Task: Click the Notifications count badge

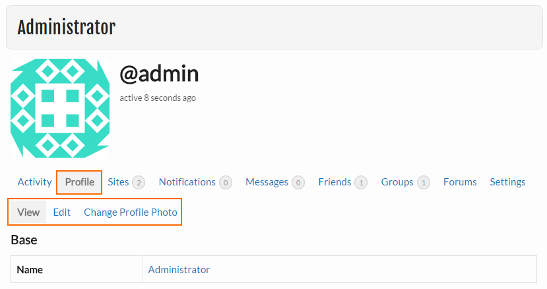Action: 226,183
